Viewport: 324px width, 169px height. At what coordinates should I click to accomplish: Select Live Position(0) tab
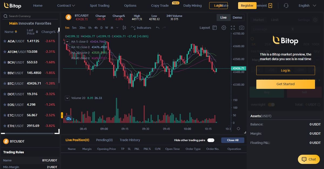[x=77, y=140]
